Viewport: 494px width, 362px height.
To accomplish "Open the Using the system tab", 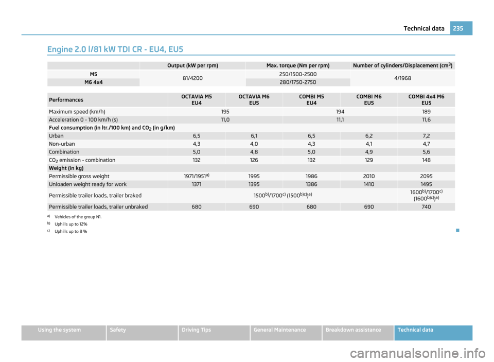I will 64,333.
